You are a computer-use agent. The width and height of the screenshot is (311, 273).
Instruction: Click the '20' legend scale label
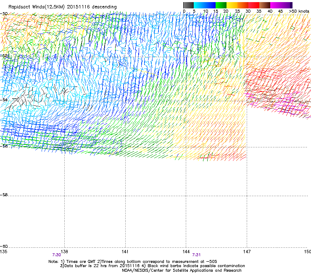point(226,11)
